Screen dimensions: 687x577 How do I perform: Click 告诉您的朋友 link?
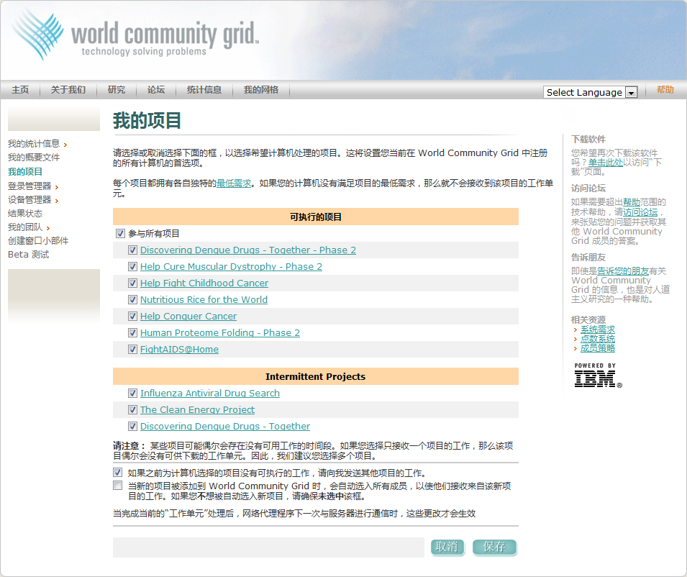point(623,271)
